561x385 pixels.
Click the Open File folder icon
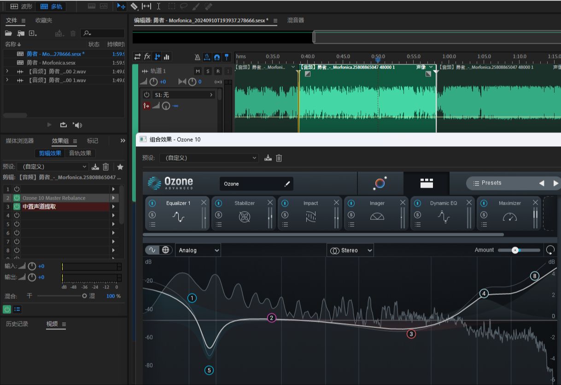click(x=8, y=34)
